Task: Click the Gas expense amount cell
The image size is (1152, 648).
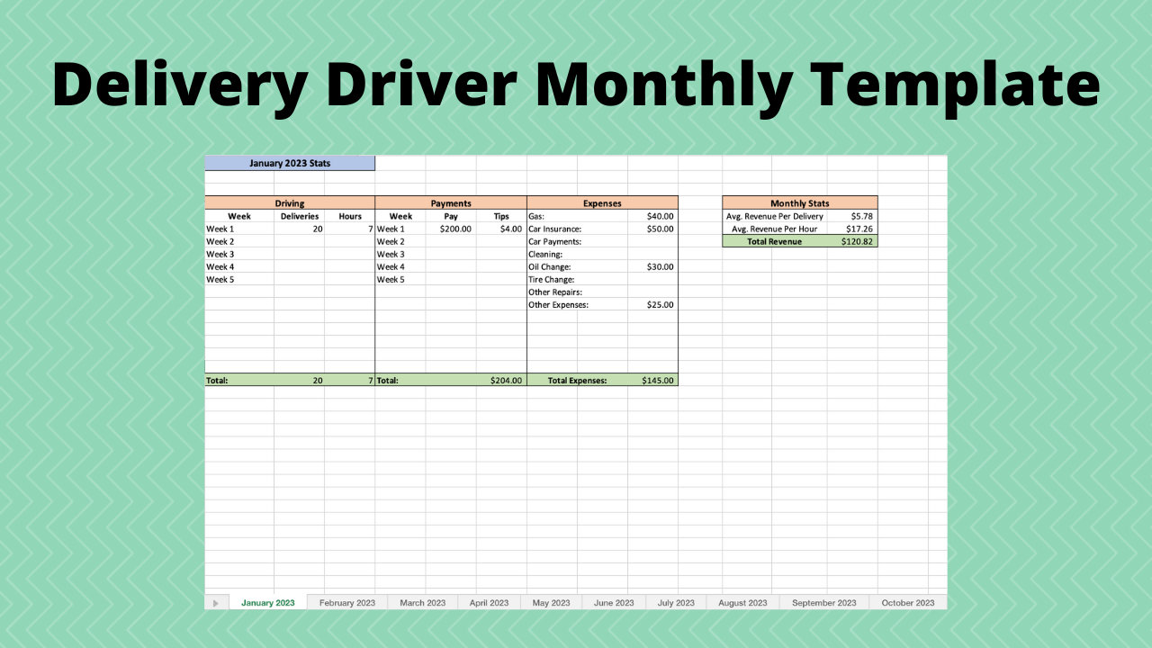Action: [x=658, y=216]
